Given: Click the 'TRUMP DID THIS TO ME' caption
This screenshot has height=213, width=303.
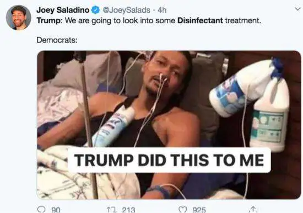Looking at the screenshot, I should pyautogui.click(x=169, y=160).
